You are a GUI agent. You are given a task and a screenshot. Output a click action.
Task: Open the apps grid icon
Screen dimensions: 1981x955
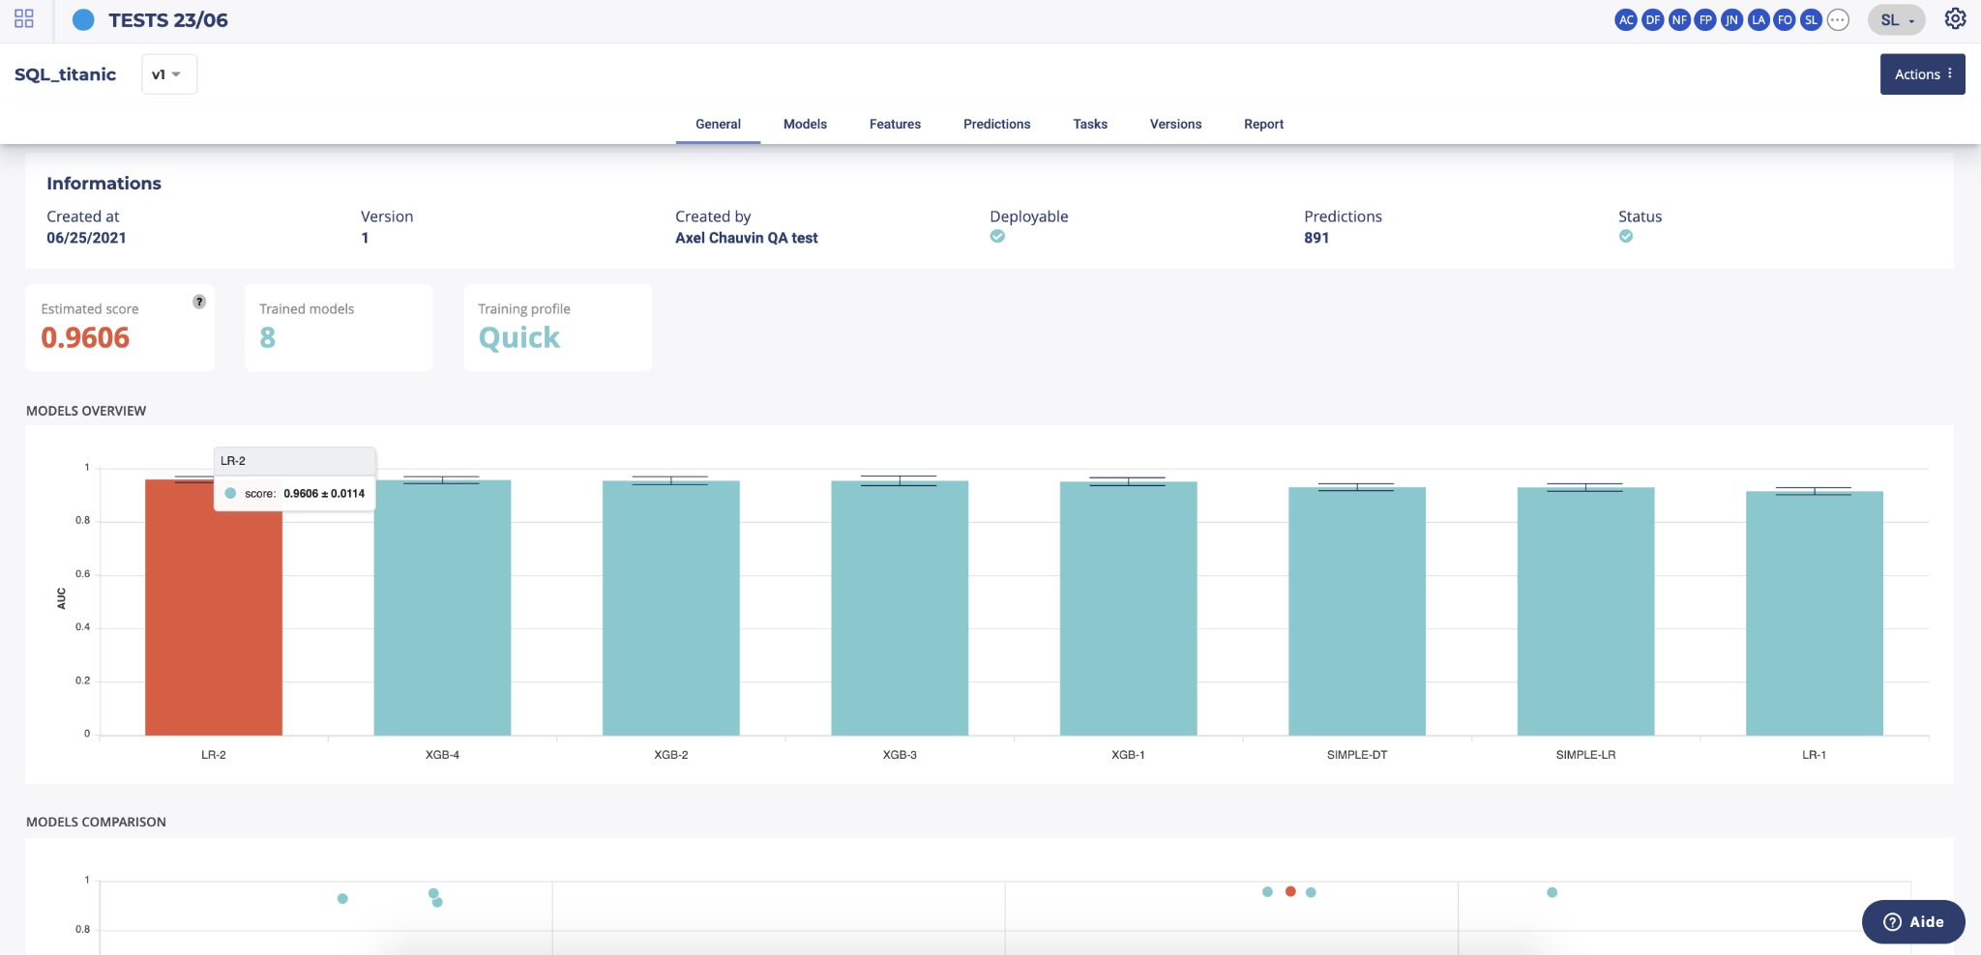tap(24, 19)
